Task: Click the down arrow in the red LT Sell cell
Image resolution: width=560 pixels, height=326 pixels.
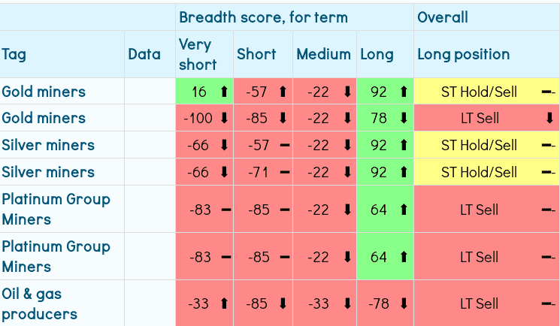Action: (549, 118)
